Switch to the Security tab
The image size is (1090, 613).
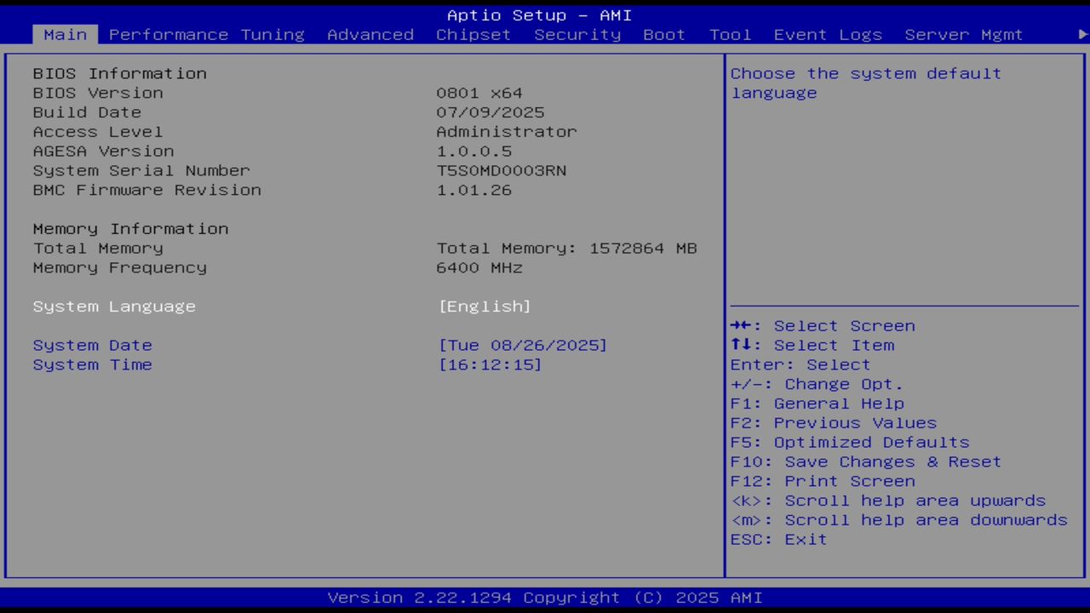[x=577, y=34]
